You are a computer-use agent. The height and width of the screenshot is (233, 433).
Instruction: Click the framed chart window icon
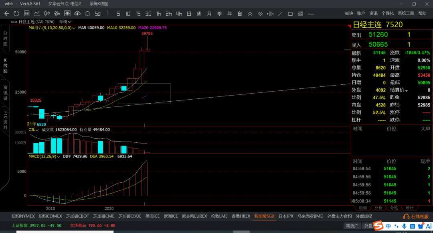point(67,14)
